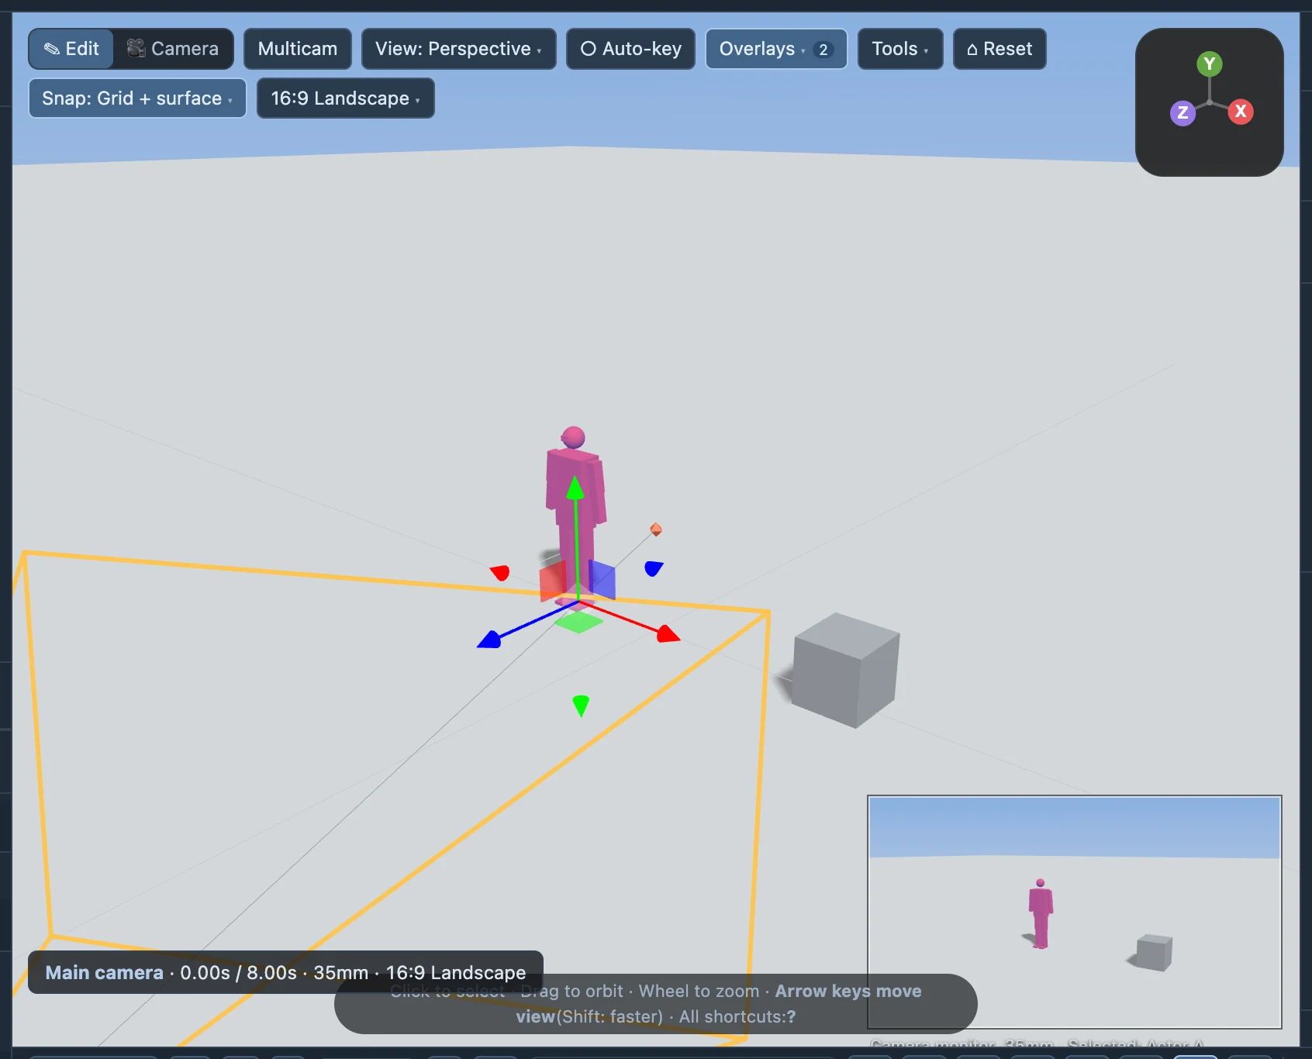Open the Snap: Grid + surface dropdown
Screen dimensions: 1312x1059
(x=137, y=98)
